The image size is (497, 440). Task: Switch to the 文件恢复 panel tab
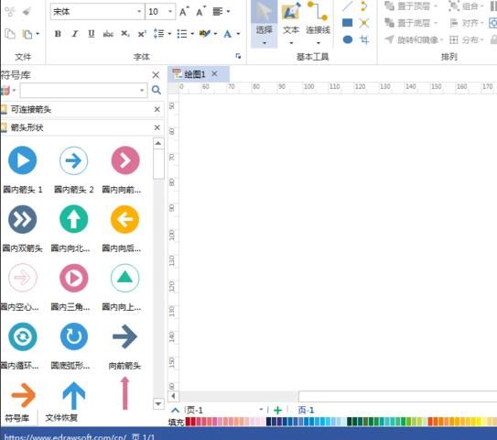[61, 418]
